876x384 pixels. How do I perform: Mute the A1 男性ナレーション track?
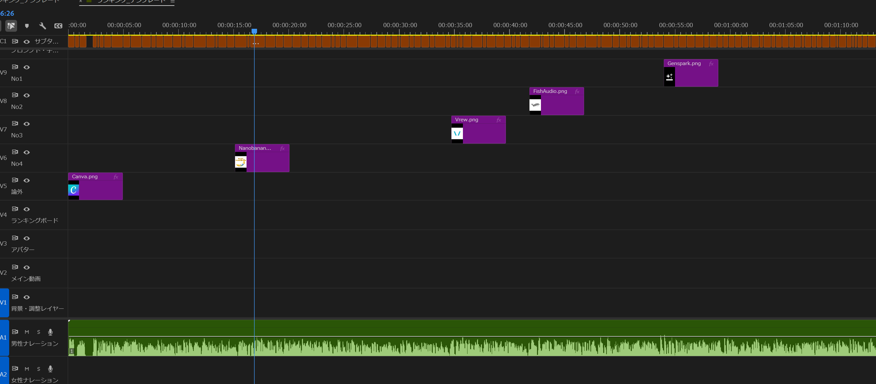27,332
